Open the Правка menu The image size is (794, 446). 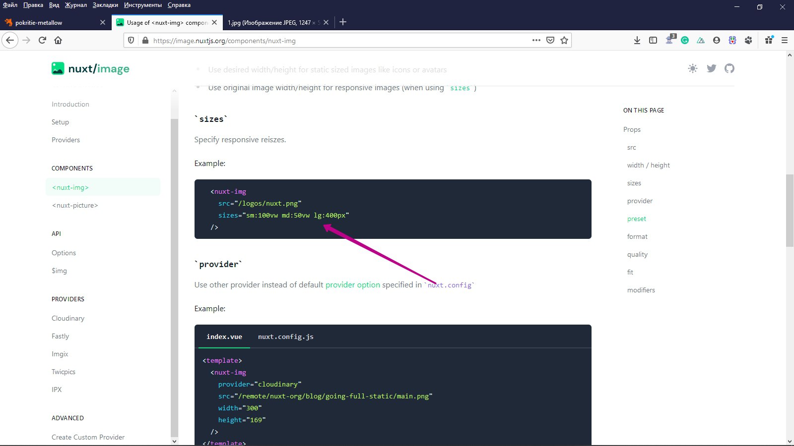coord(33,5)
